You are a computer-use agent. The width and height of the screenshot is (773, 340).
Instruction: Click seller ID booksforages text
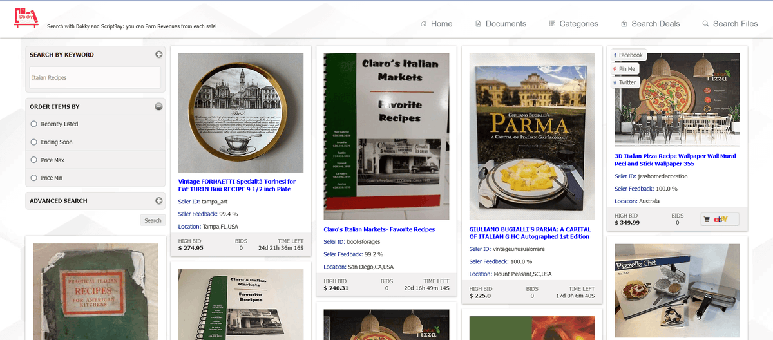click(363, 242)
